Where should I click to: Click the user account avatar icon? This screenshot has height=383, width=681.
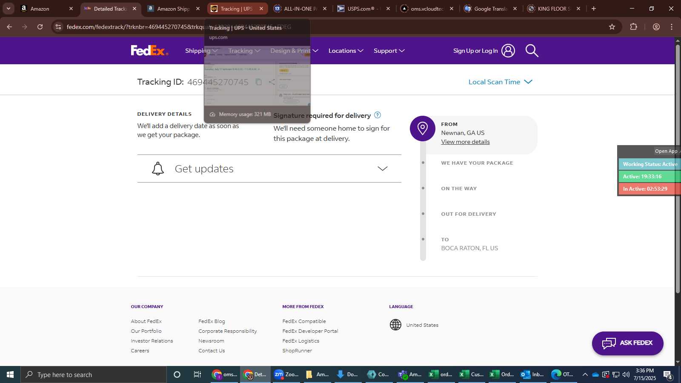[x=508, y=51]
